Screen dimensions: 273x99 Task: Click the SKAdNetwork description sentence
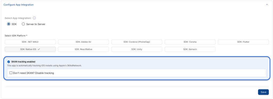pyautogui.click(x=45, y=66)
